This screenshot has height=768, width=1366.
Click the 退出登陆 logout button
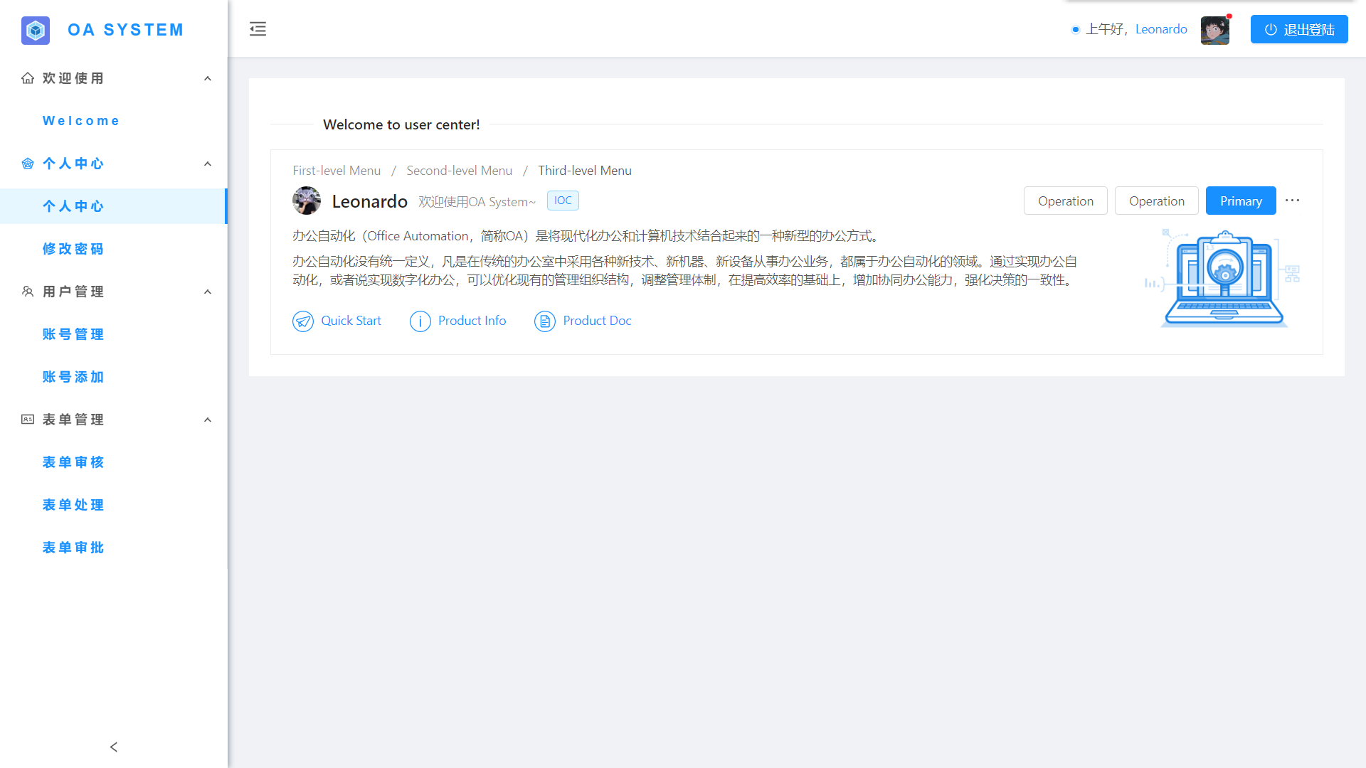click(1299, 30)
